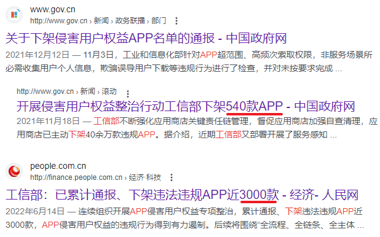Open the 工信部累计下架APP近3000款 result
The height and width of the screenshot is (237, 380).
pyautogui.click(x=182, y=195)
